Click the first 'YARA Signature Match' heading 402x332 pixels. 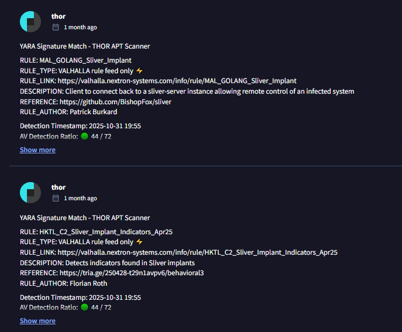[88, 46]
